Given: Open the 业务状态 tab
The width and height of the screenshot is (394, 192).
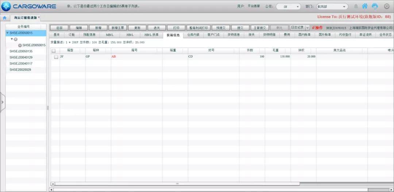Looking at the screenshot, I should [386, 35].
